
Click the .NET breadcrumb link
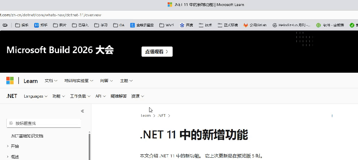click(161, 116)
